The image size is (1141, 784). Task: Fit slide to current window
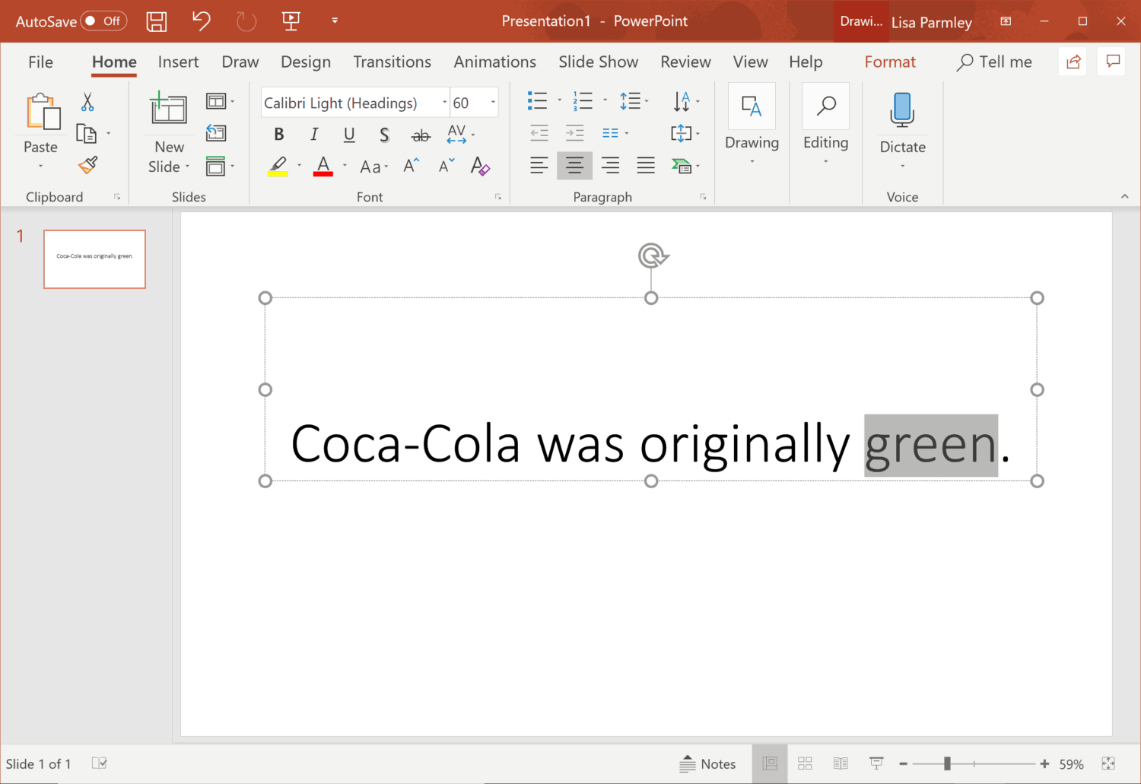pos(1108,763)
